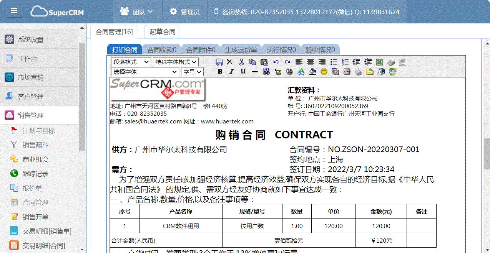Image resolution: width=490 pixels, height=253 pixels.
Task: Collapse 销售管理 in the sidebar
Action: [x=39, y=115]
